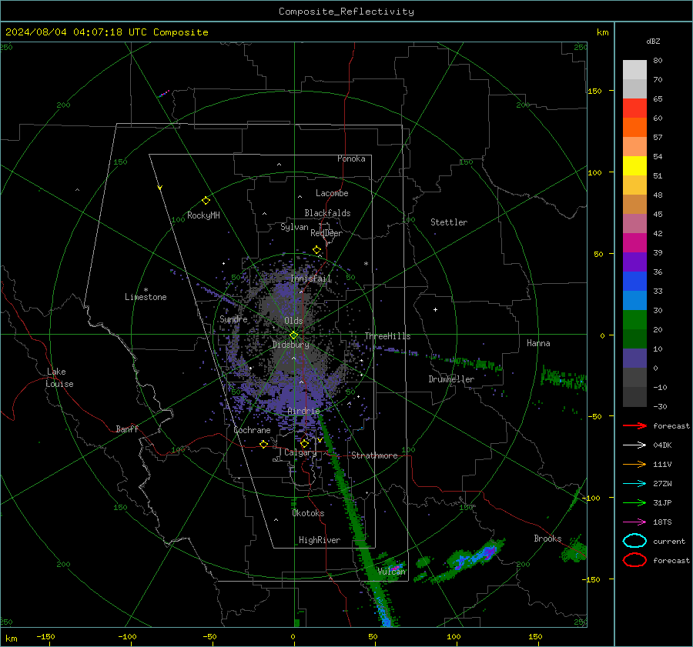This screenshot has width=693, height=647.
Task: Click the Brooks city label
Action: coord(547,539)
